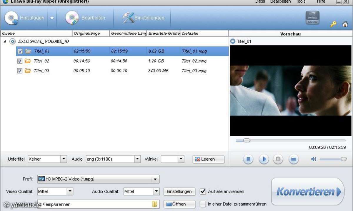Click the 1.20 GB size cell
This screenshot has height=211, width=353.
[x=156, y=61]
